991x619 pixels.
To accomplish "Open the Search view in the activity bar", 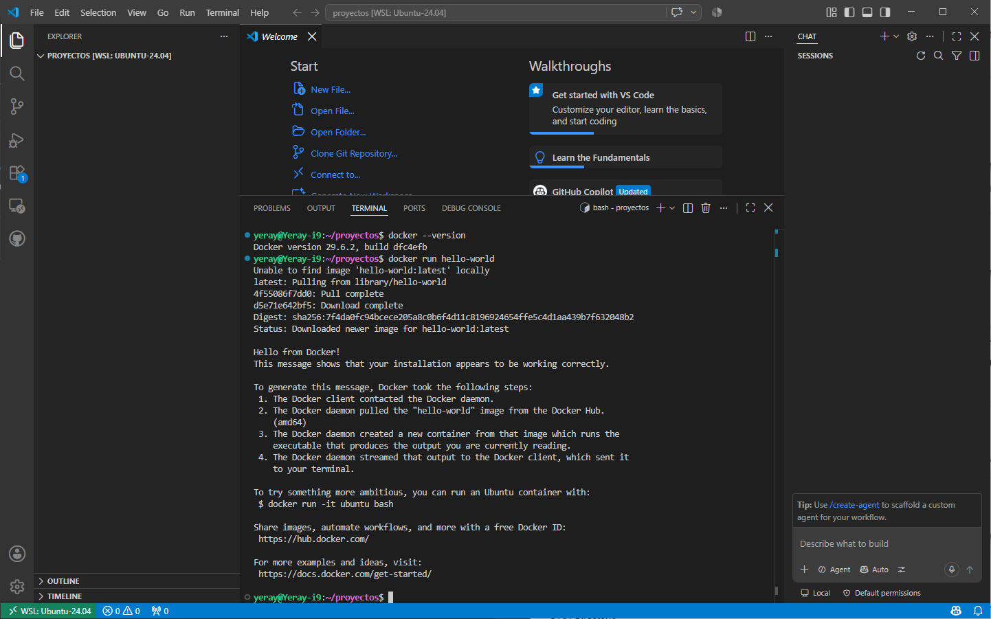I will tap(17, 74).
